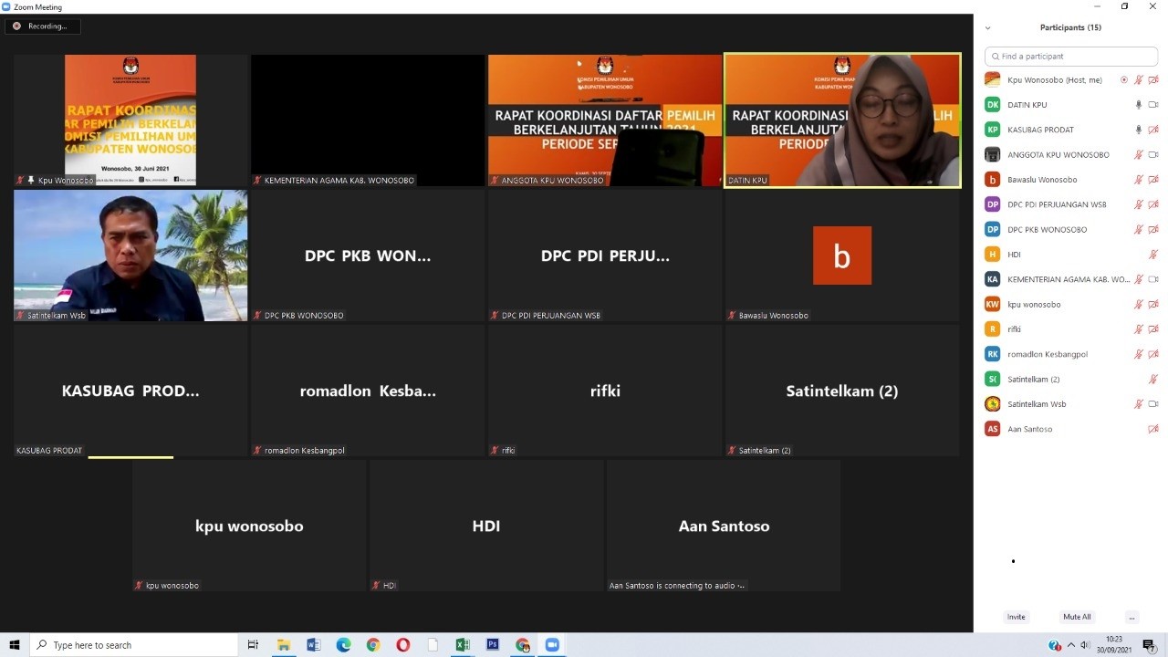Viewport: 1168px width, 657px height.
Task: Click the Find a participant search field
Action: click(1072, 57)
